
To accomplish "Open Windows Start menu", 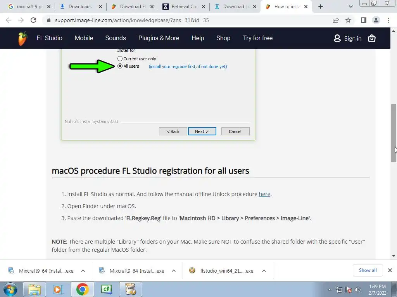I will 10,289.
